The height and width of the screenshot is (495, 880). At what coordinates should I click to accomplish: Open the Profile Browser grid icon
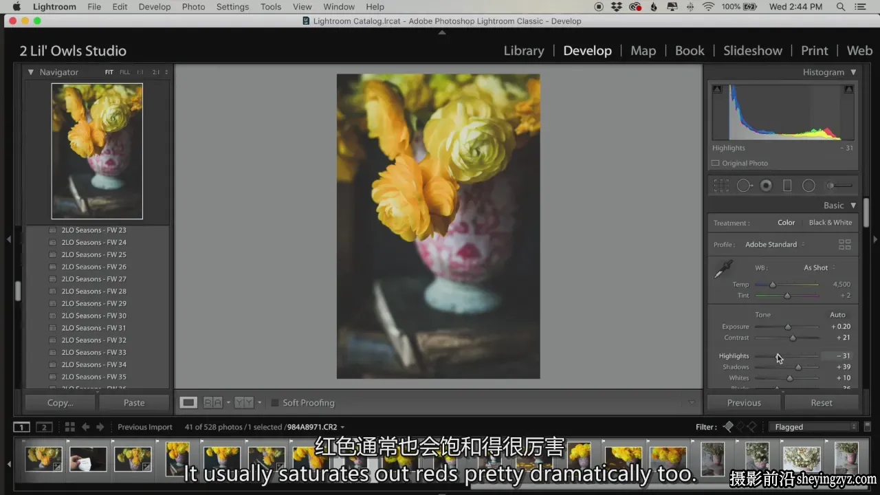(845, 244)
